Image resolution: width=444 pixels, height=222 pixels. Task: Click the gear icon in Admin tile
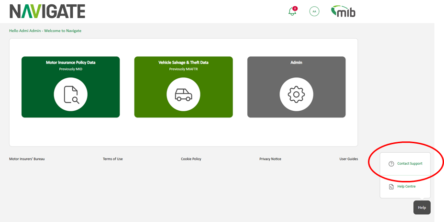(x=296, y=95)
